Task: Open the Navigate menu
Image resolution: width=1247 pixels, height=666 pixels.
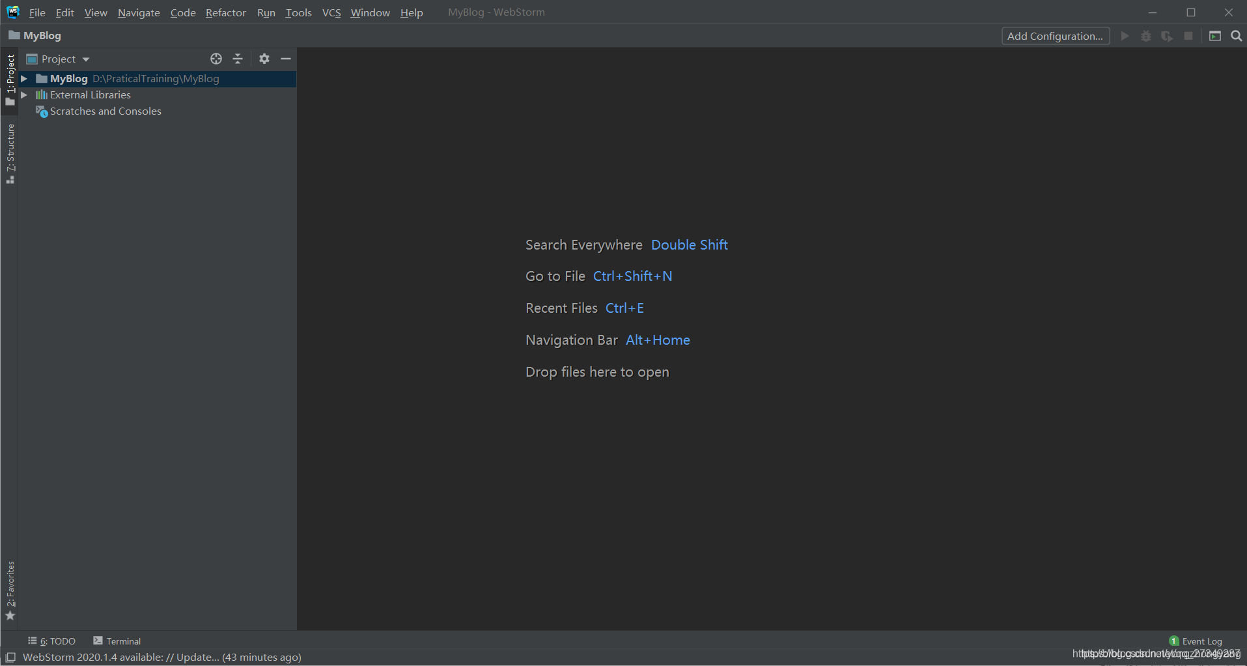Action: coord(139,12)
